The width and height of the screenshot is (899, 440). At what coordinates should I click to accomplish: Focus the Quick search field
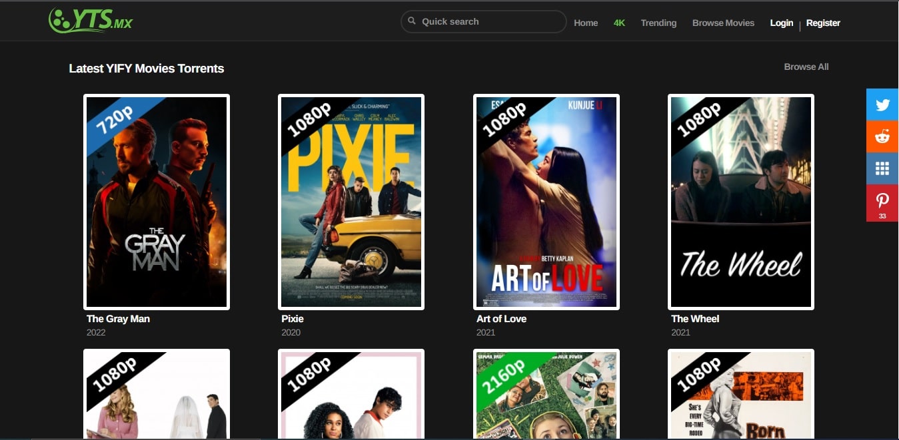tap(484, 21)
